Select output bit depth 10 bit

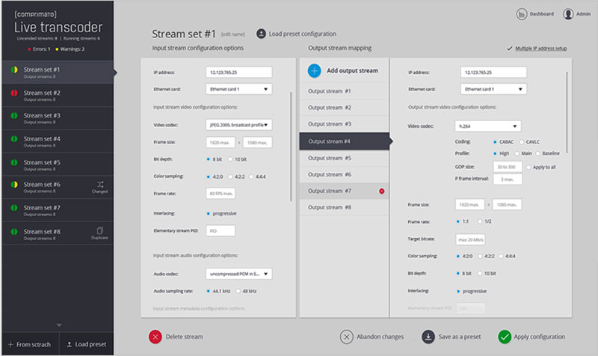[x=480, y=274]
